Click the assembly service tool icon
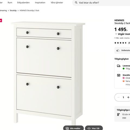Image resolution: width=130 pixels, height=130 pixels. click(118, 115)
